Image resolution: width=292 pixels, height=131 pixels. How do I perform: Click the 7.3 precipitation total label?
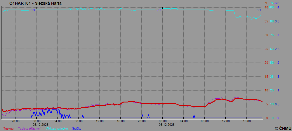(159, 10)
